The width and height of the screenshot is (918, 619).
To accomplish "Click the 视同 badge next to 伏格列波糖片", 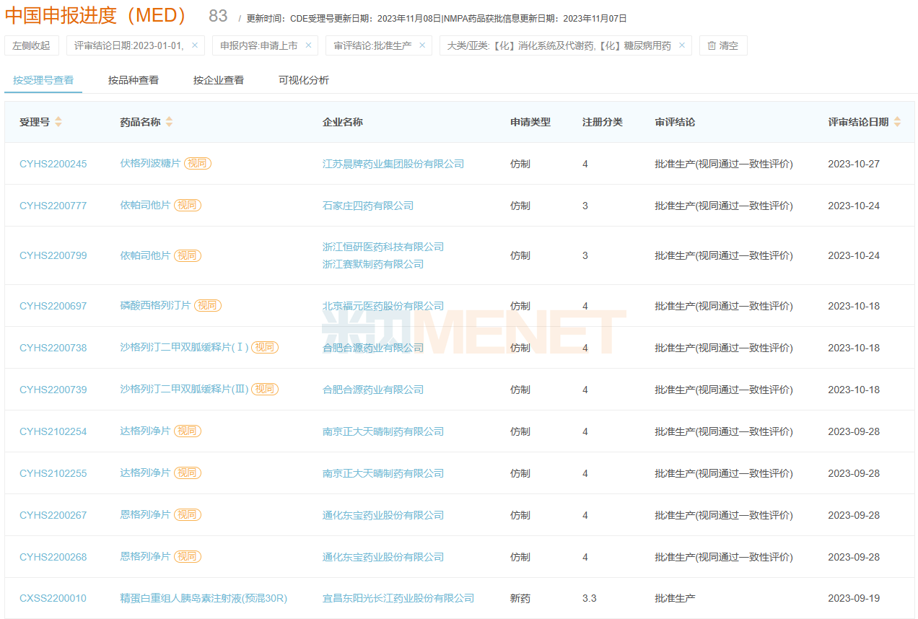I will 197,164.
